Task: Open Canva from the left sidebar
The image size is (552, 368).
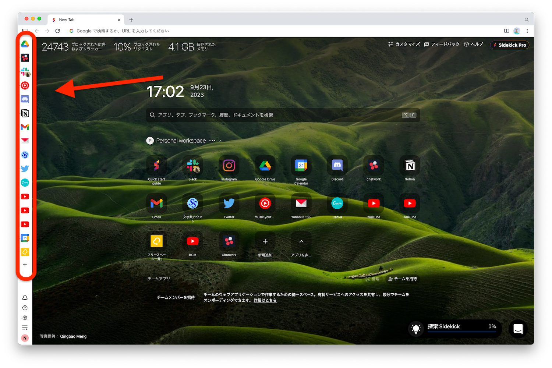Action: click(x=25, y=183)
